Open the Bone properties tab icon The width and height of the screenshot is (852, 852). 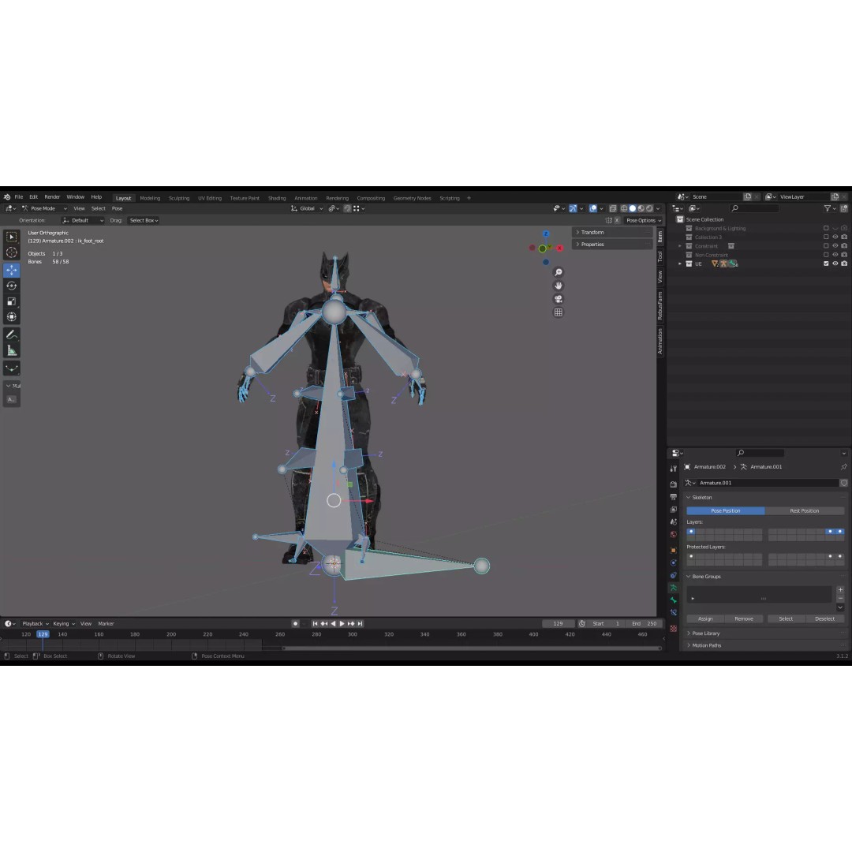point(673,600)
